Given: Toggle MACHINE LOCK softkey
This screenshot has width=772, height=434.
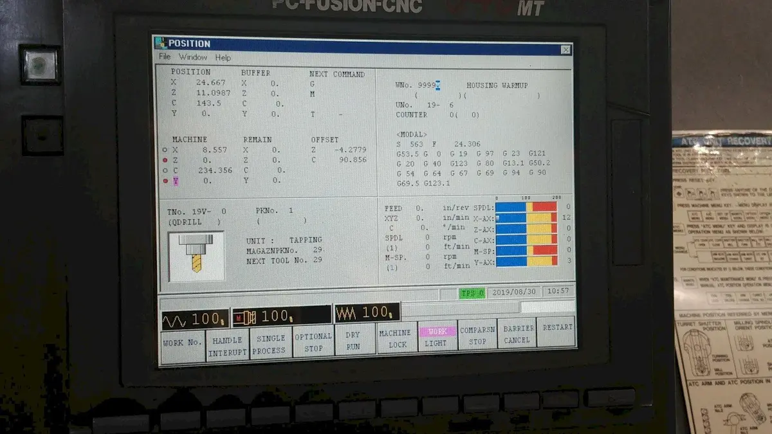Looking at the screenshot, I should pos(395,339).
